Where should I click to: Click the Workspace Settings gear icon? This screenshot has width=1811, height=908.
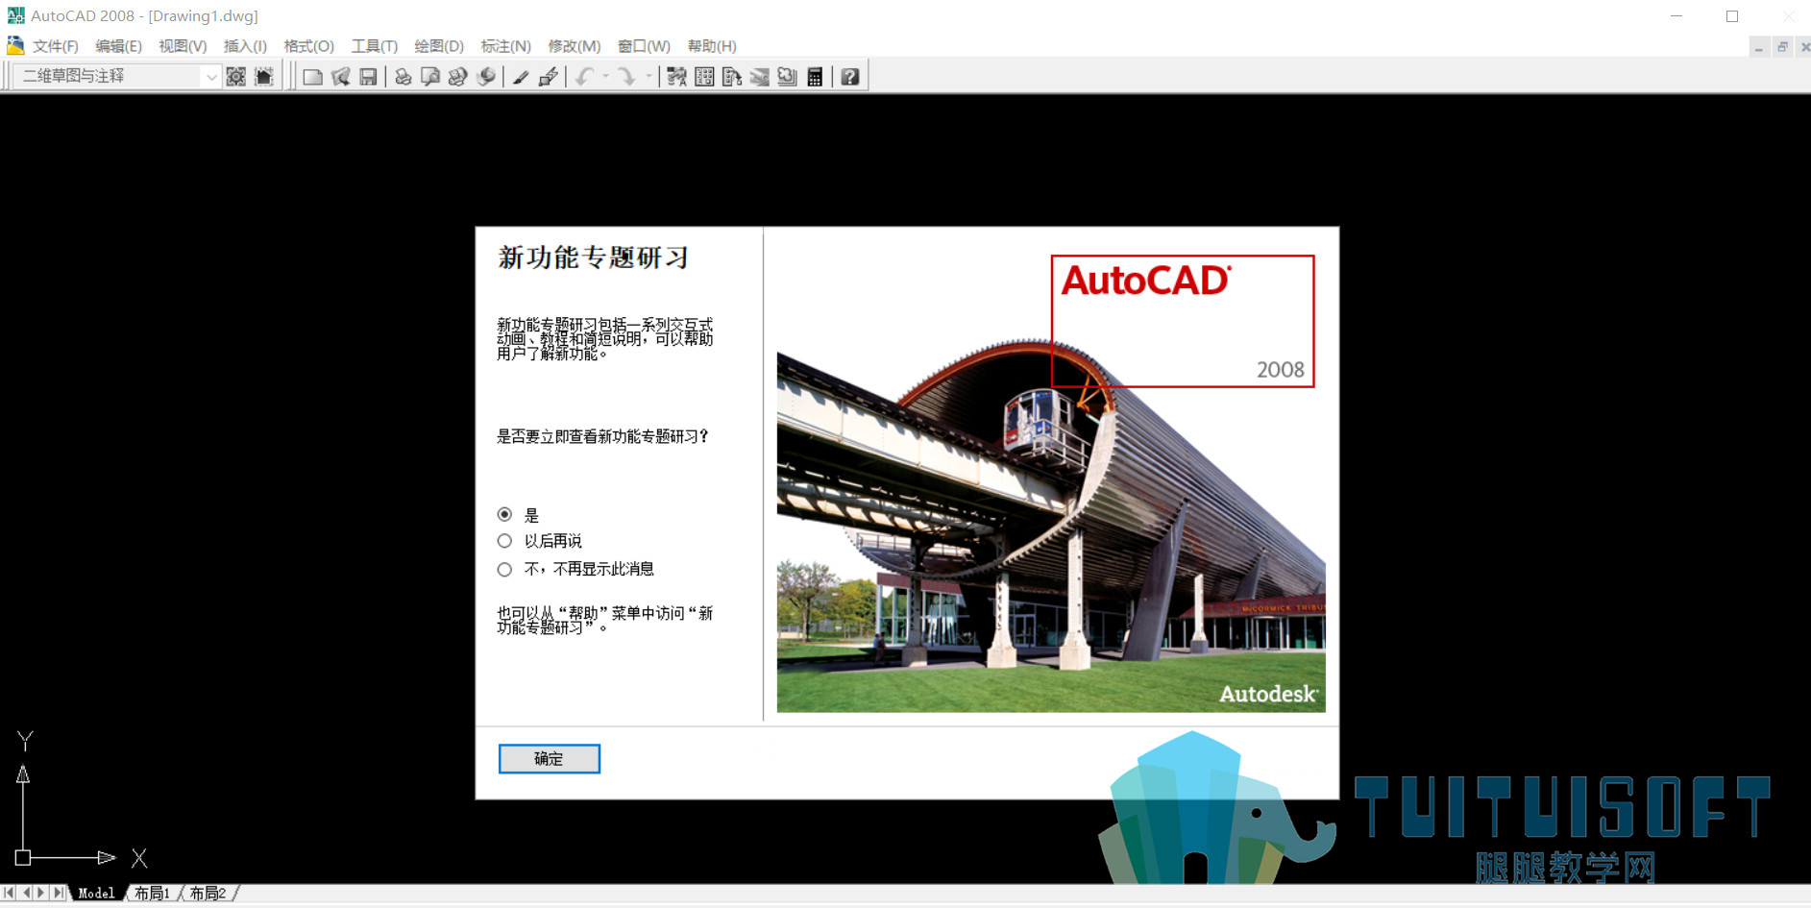236,77
